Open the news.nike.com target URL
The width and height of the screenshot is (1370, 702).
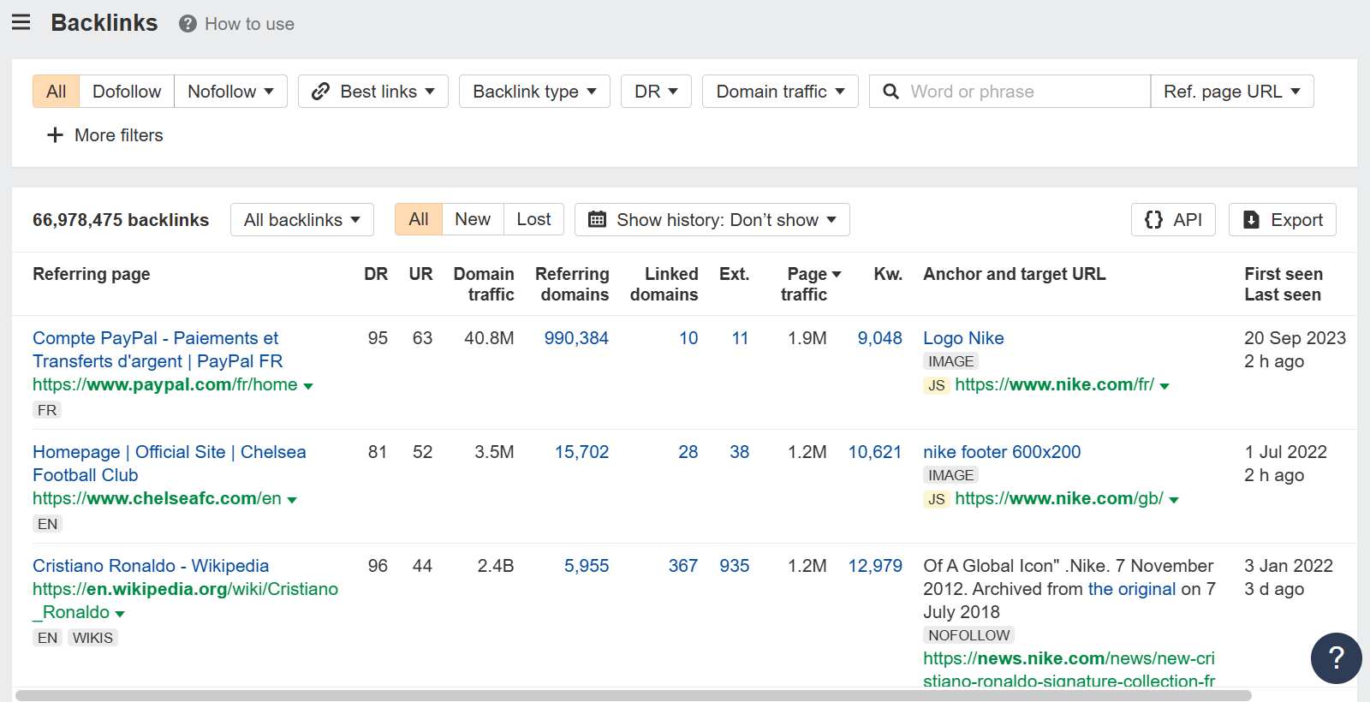click(1069, 669)
